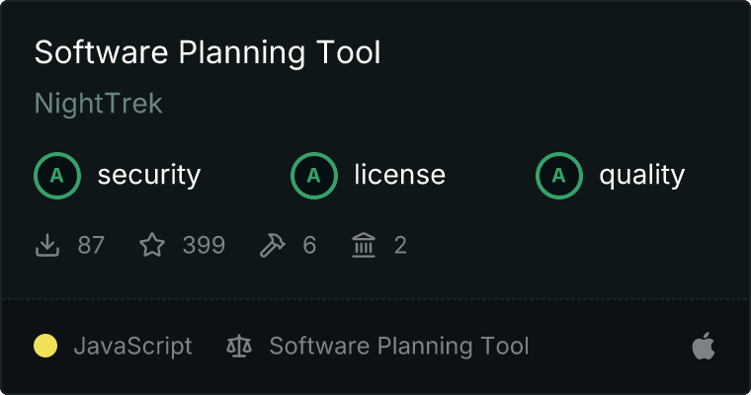Click the download count 87
The height and width of the screenshot is (395, 751).
coord(91,245)
